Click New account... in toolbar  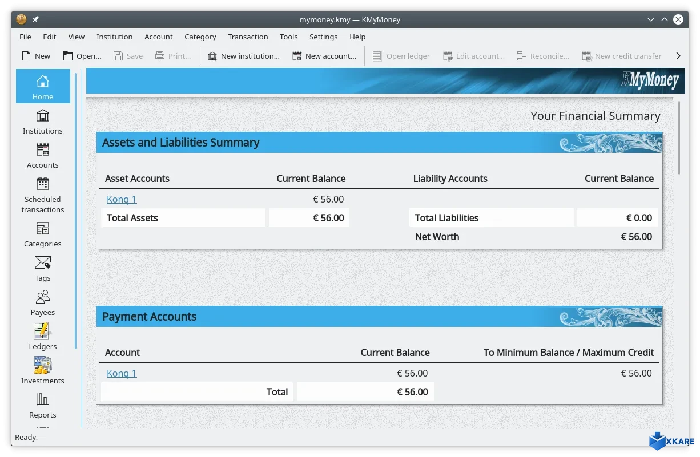[324, 56]
